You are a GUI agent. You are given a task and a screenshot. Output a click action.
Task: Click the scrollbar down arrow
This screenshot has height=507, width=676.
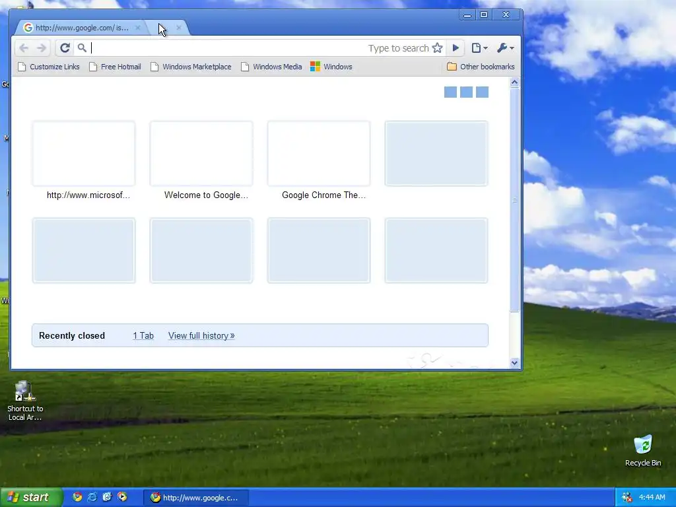click(514, 363)
